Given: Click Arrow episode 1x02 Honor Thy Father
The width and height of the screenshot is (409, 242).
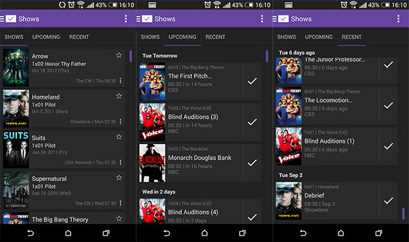Looking at the screenshot, I should (x=59, y=64).
